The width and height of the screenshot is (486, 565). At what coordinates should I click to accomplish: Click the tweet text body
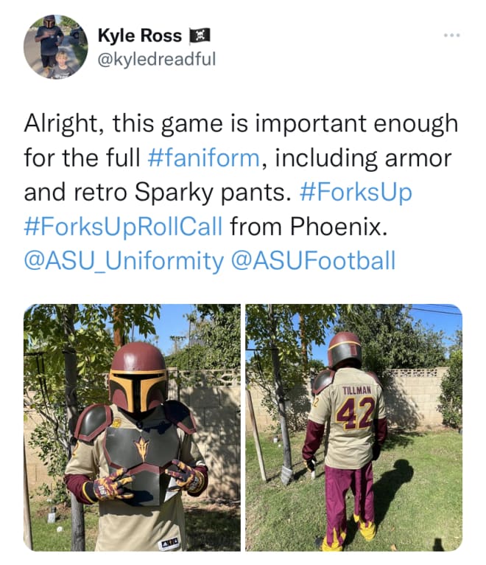click(241, 192)
